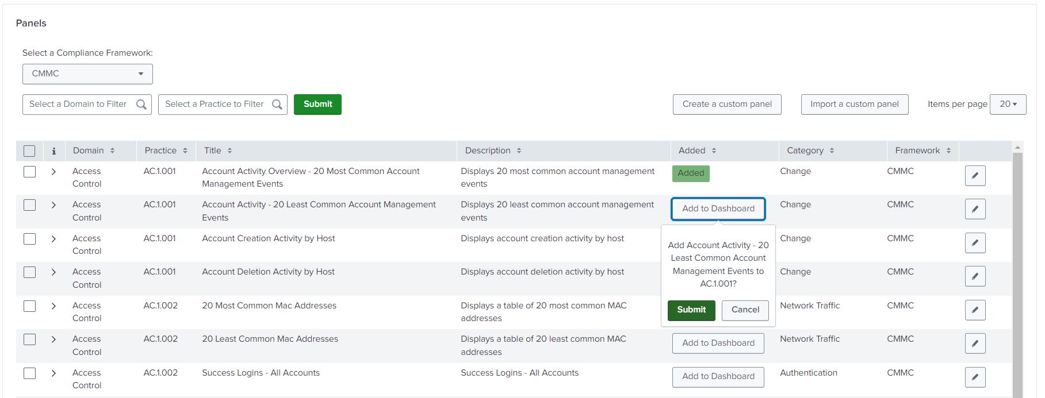Edit the 20 Least Common Account Management Events row
Screen dimensions: 1045x398
point(975,209)
